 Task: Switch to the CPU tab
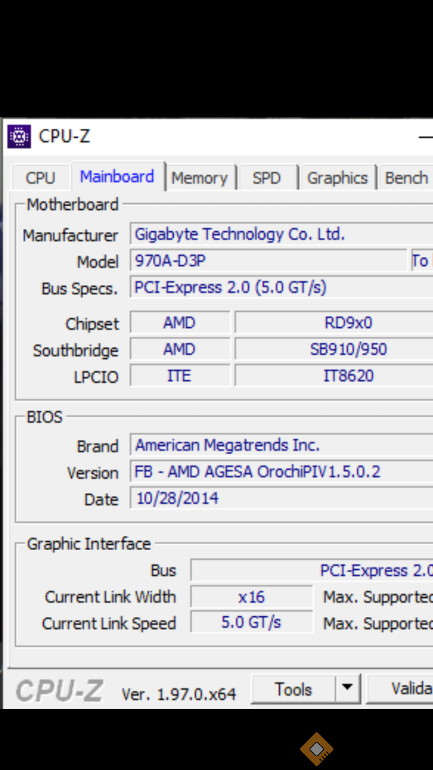coord(40,178)
